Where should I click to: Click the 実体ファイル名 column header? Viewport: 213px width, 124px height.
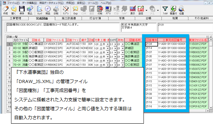[198, 40]
